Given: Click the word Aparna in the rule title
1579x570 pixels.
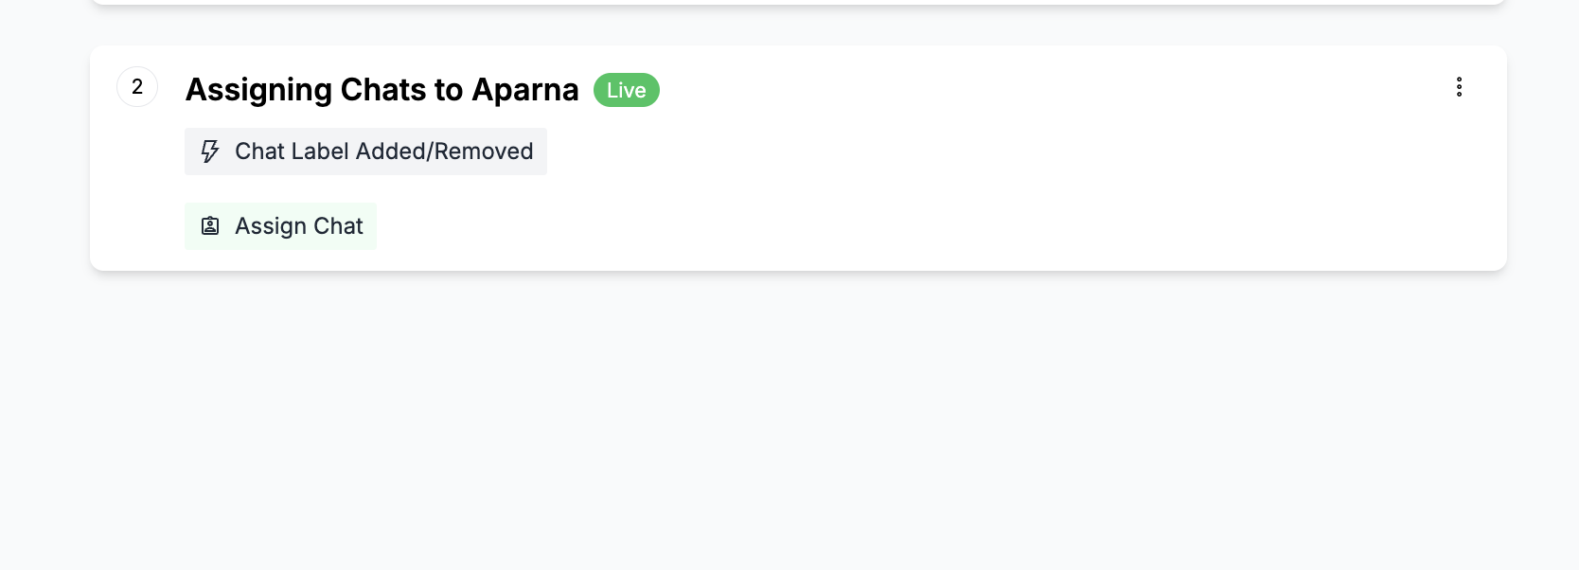Looking at the screenshot, I should pos(525,90).
